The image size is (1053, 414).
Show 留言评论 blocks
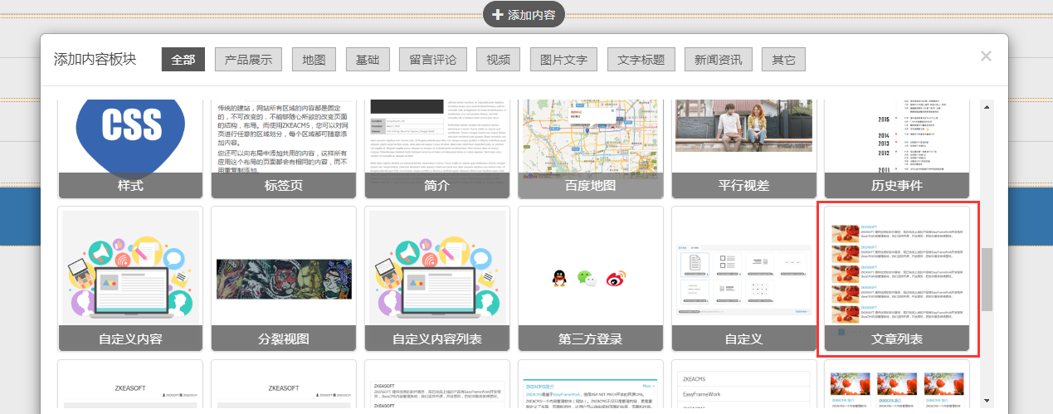433,60
